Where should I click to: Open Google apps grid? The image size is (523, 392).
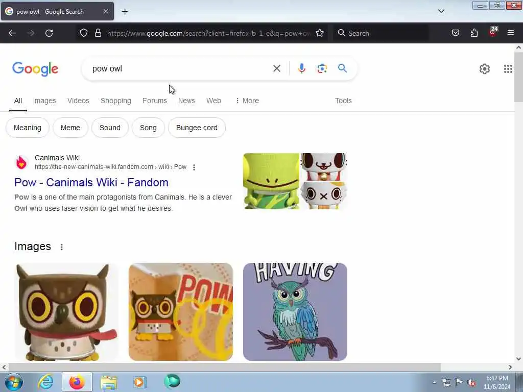point(508,69)
